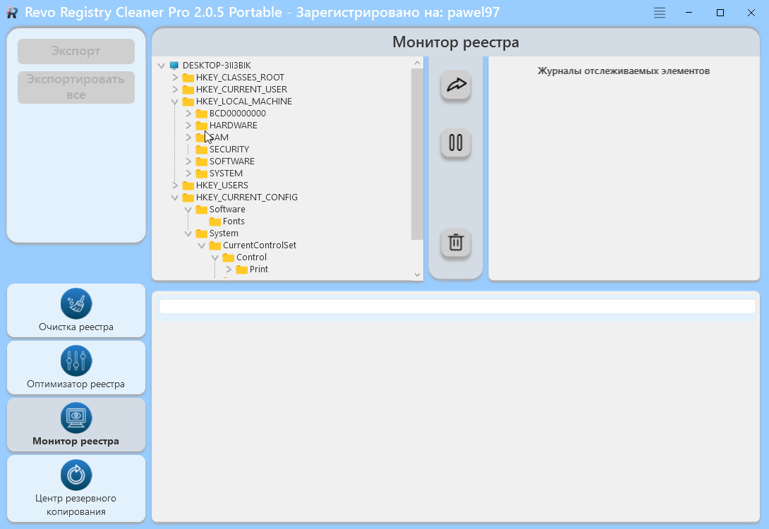Click the Revo app logo icon
The width and height of the screenshot is (769, 529).
point(12,13)
